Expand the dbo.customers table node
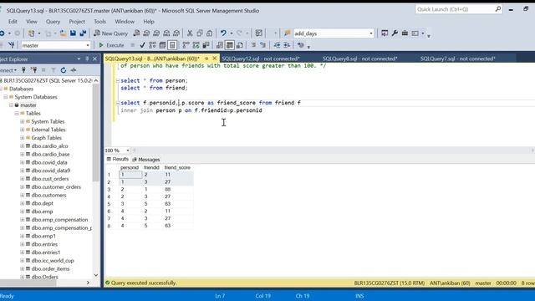 coord(23,195)
